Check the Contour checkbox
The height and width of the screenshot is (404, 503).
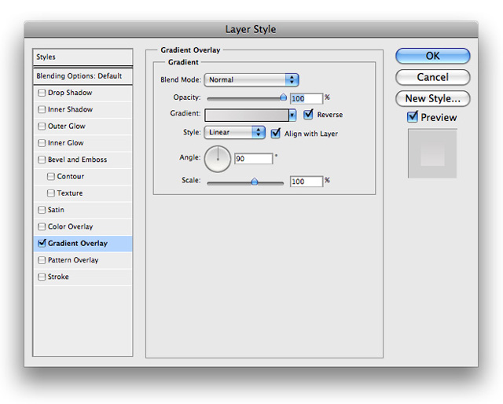coord(50,177)
